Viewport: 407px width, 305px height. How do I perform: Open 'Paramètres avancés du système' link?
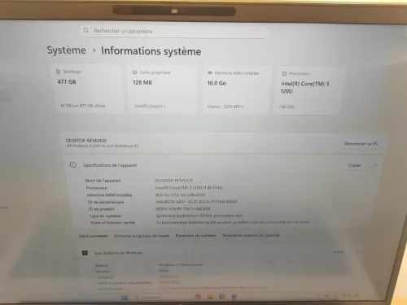tap(251, 235)
